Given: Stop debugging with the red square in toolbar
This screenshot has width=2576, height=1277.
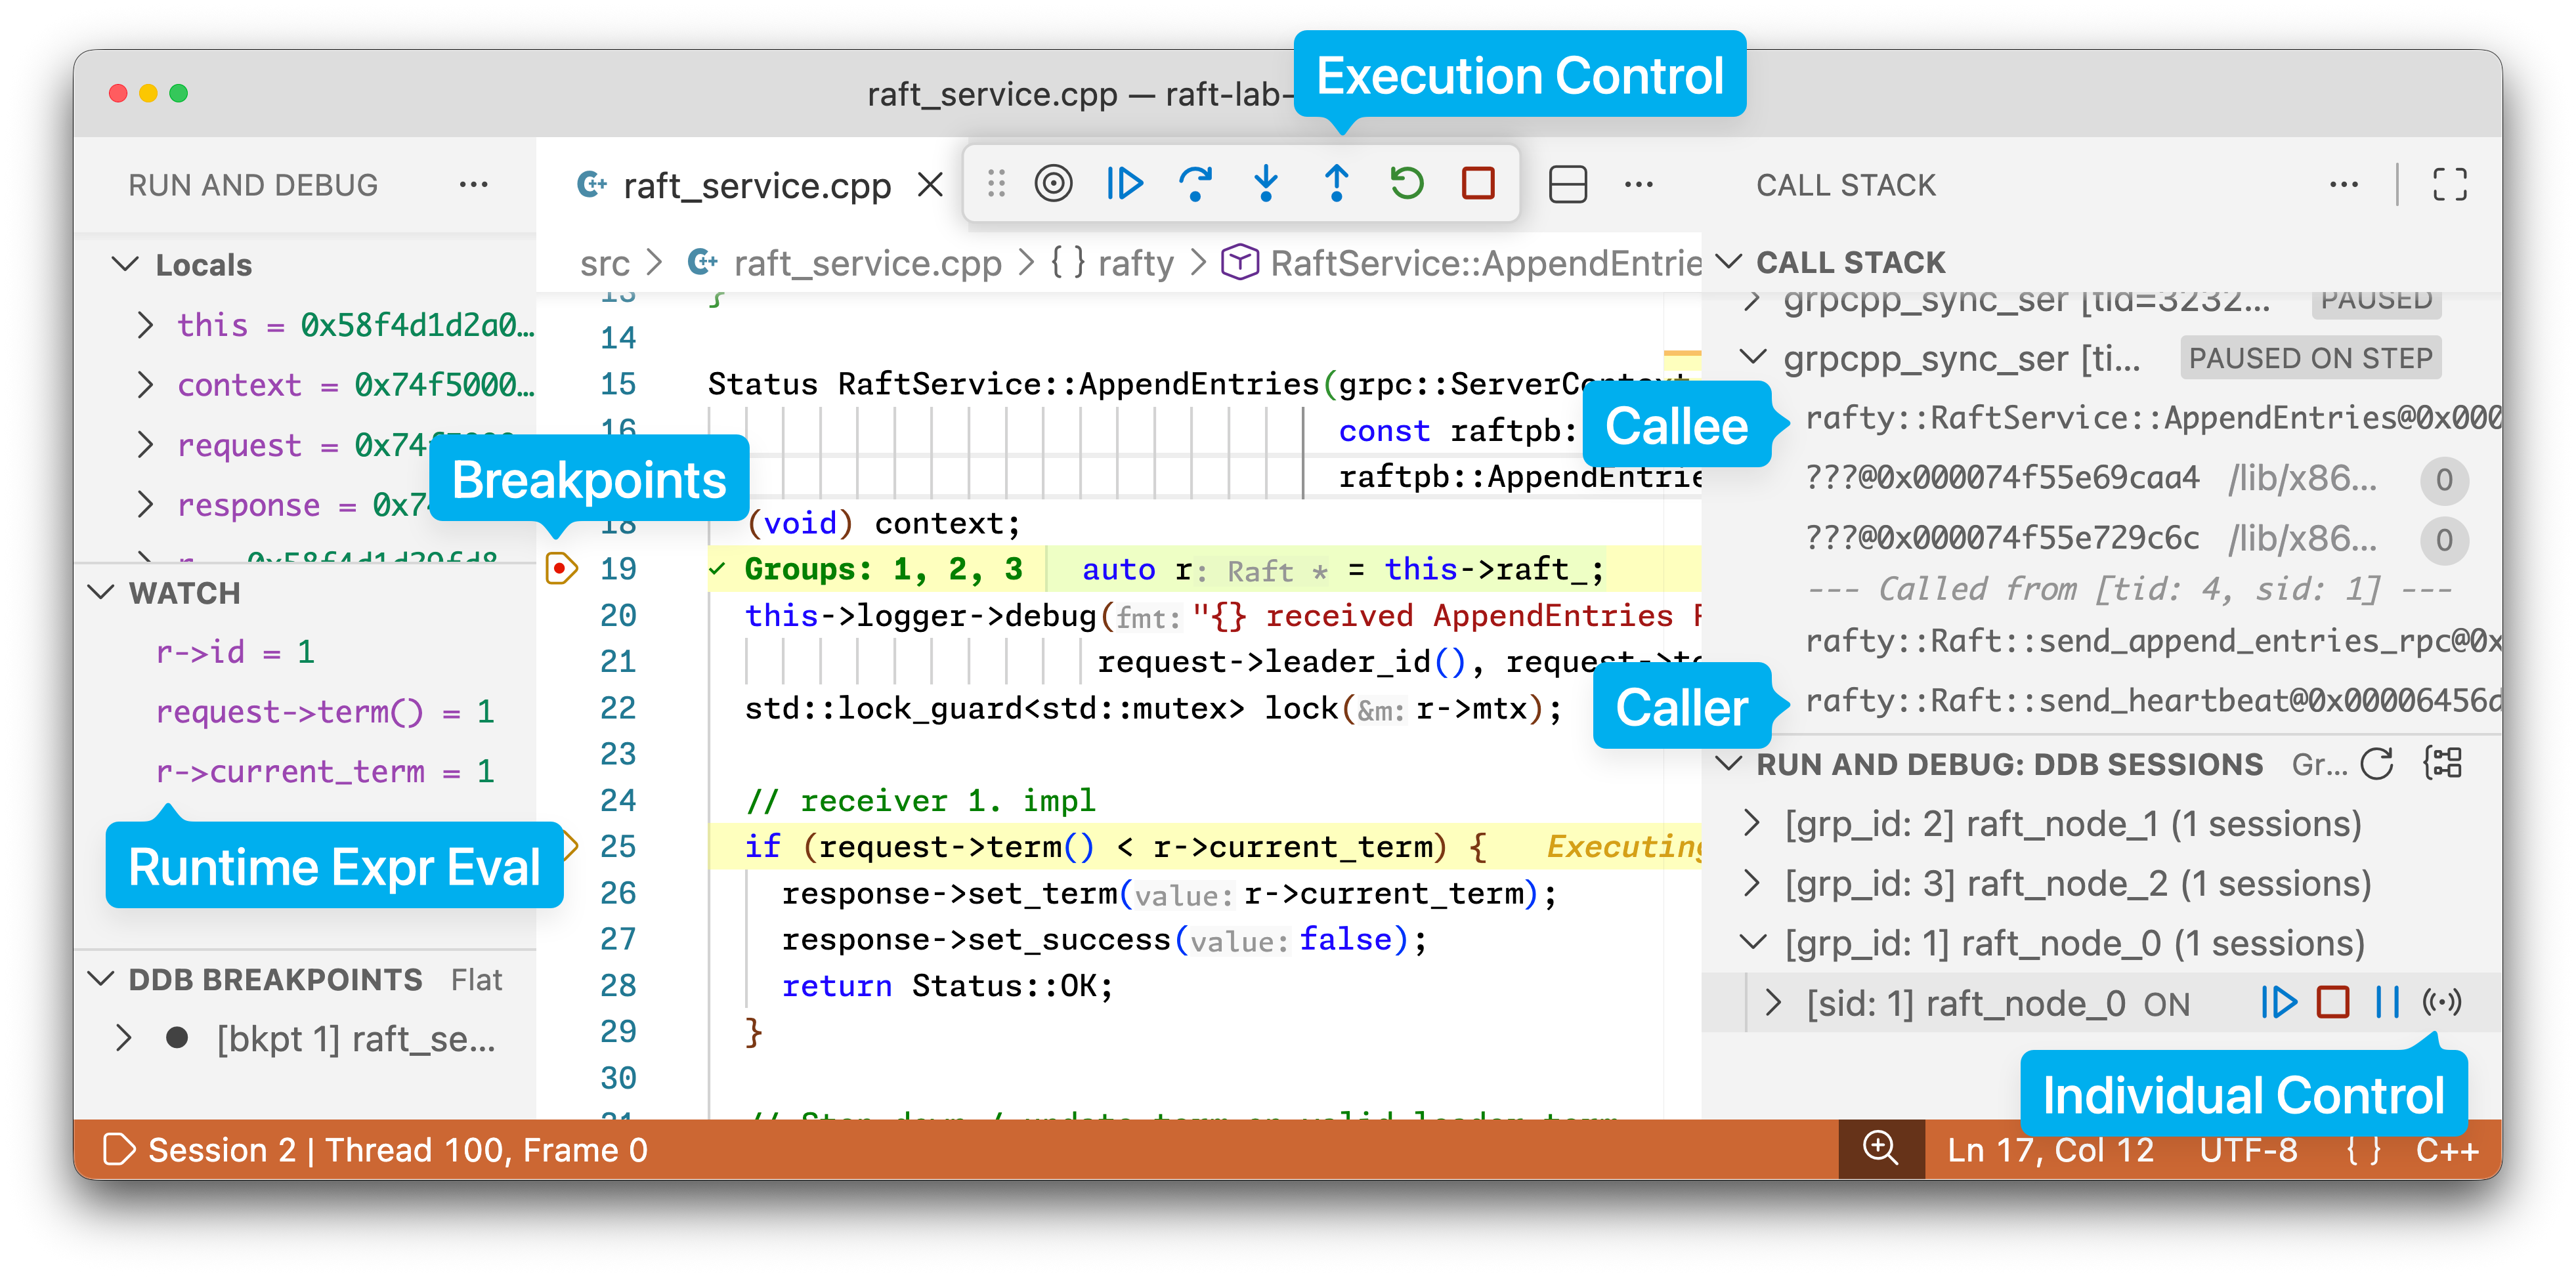Looking at the screenshot, I should 1478,184.
